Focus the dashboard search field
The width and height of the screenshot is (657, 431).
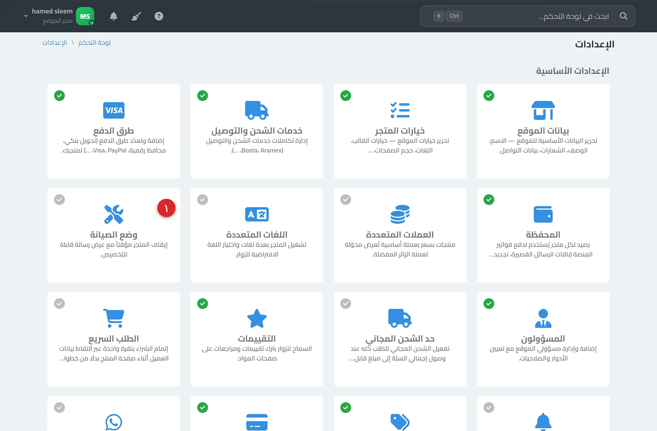[x=528, y=16]
